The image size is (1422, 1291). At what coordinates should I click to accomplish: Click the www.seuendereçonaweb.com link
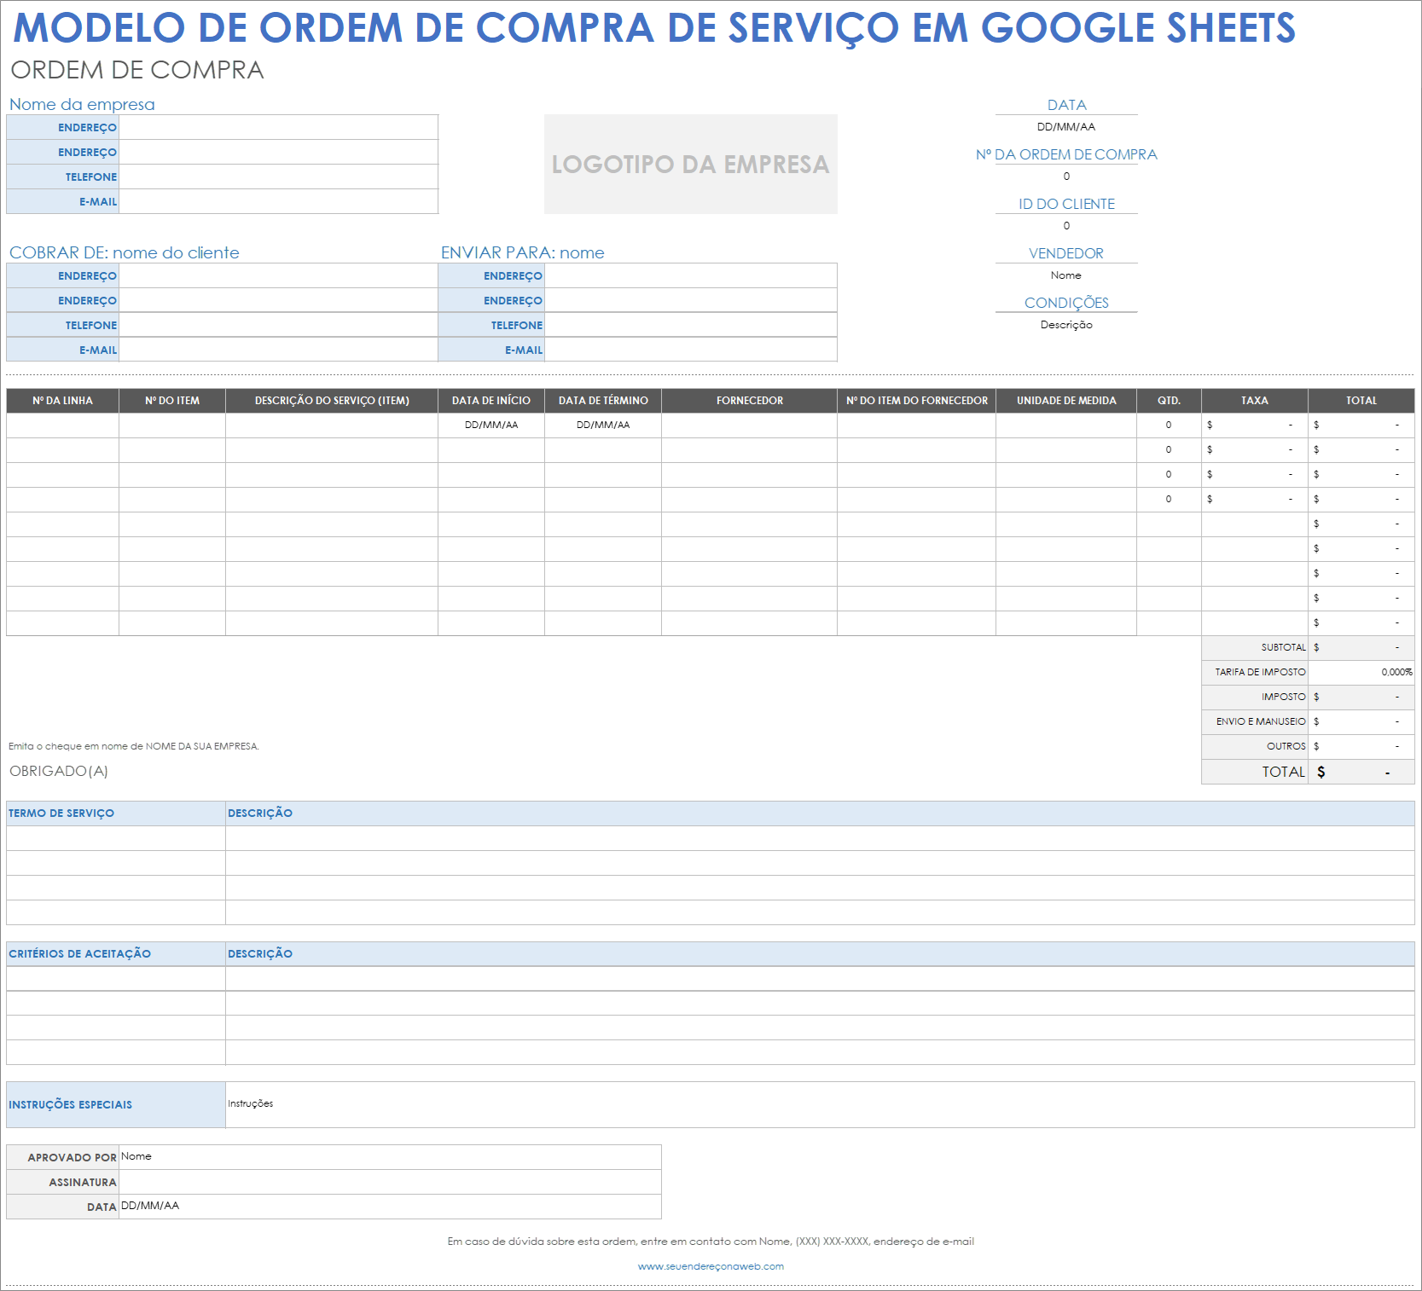710,1267
